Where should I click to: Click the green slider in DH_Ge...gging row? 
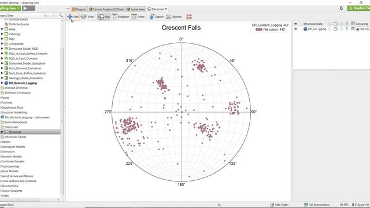click(347, 29)
